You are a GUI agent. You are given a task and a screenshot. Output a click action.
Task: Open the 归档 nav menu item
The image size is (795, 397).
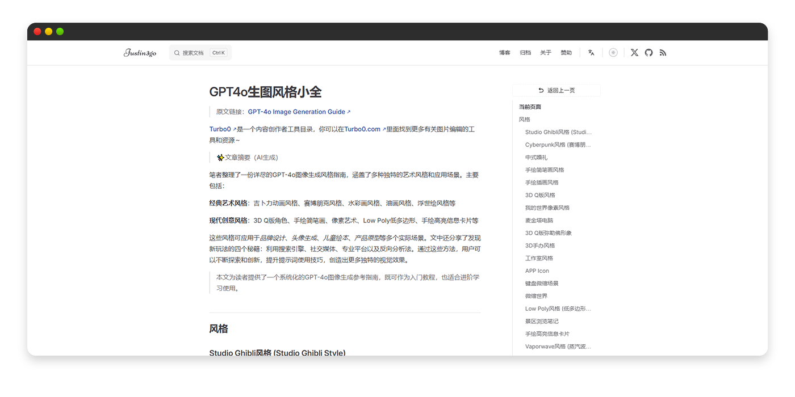coord(525,53)
